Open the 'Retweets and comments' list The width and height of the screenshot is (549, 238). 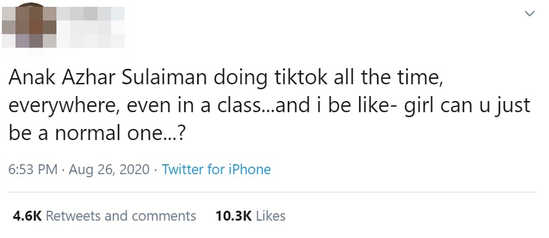click(121, 216)
